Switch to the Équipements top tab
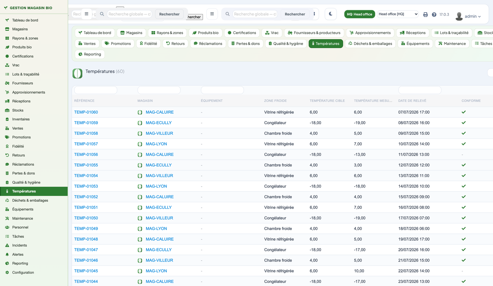Image resolution: width=493 pixels, height=286 pixels. 415,44
